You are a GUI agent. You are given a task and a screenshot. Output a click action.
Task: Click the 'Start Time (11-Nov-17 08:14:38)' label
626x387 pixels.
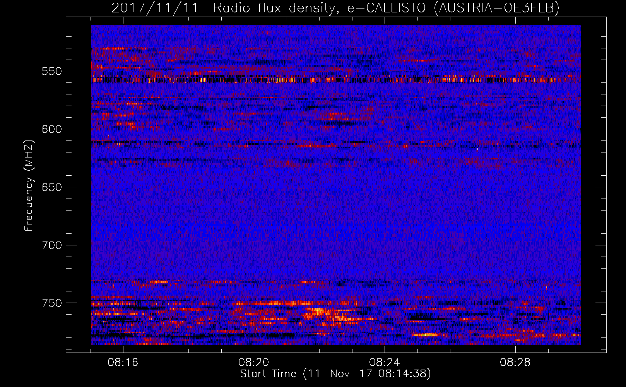335,374
